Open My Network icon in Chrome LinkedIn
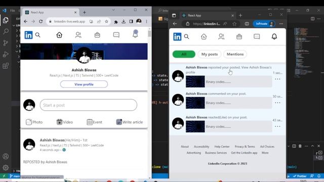 coord(78,35)
